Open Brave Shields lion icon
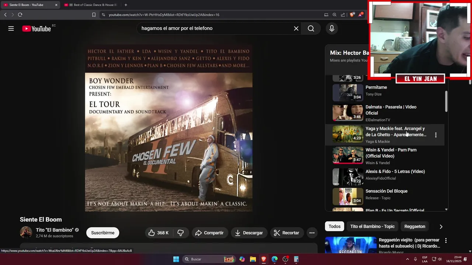The image size is (472, 265). (x=352, y=15)
